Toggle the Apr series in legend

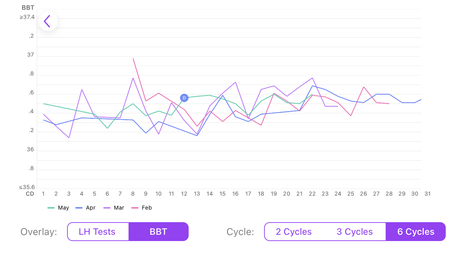(x=90, y=208)
